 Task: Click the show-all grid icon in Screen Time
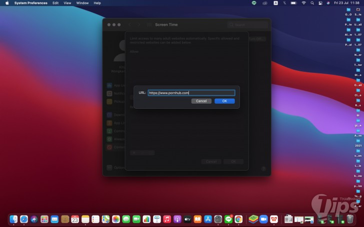[x=149, y=25]
